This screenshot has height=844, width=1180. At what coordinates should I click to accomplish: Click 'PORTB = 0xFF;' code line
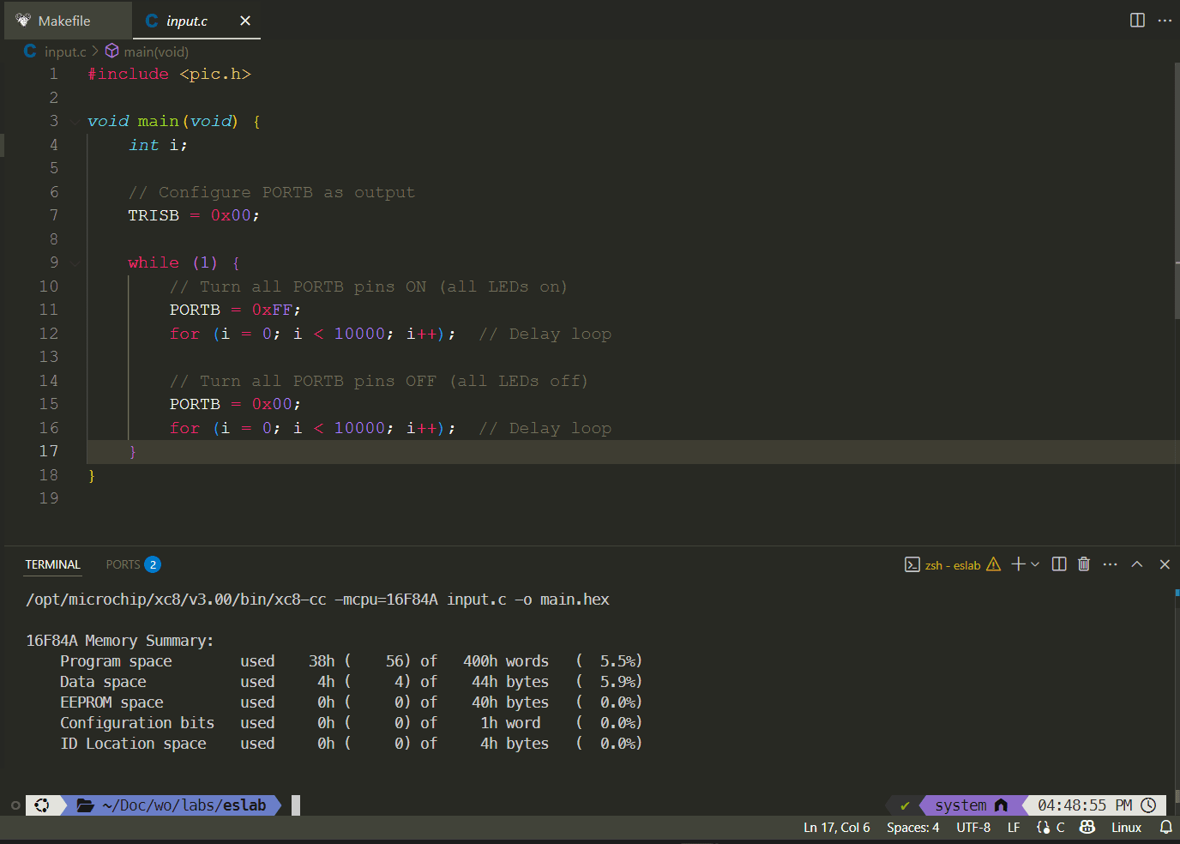[x=235, y=310]
